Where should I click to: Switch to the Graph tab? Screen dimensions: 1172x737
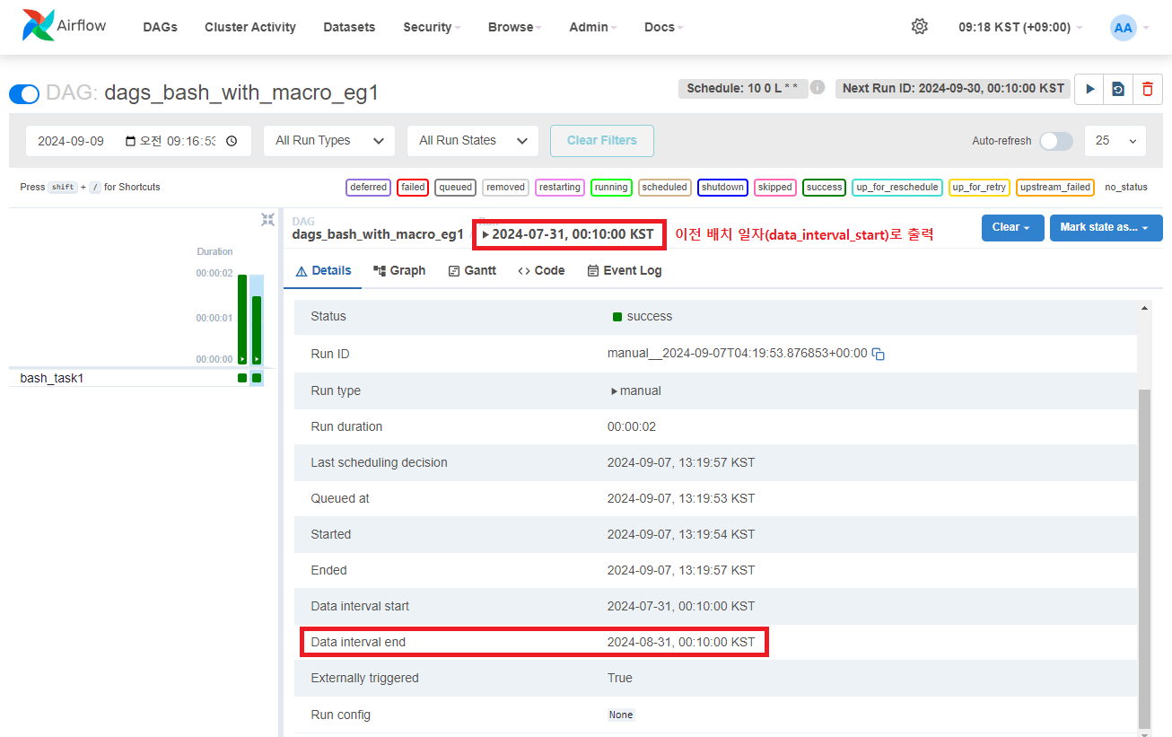point(399,270)
